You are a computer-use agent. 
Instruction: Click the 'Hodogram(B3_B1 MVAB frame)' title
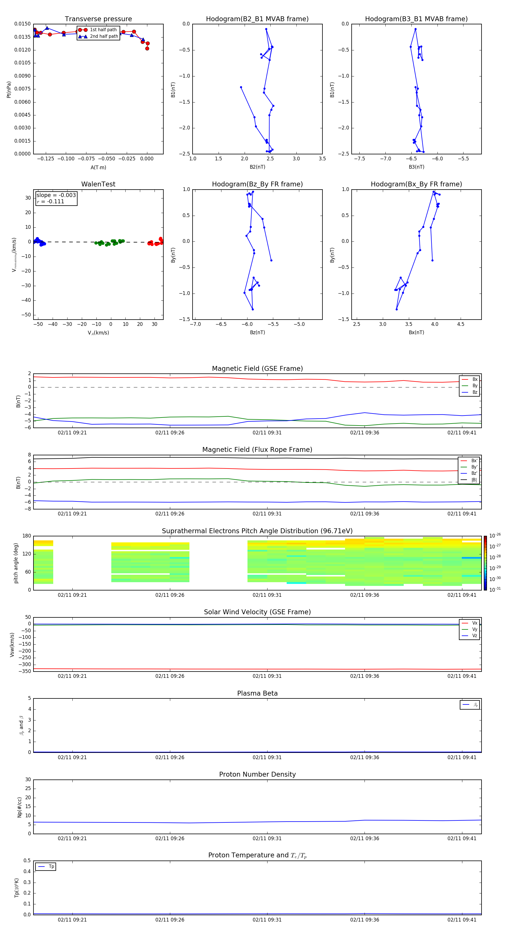click(x=416, y=19)
